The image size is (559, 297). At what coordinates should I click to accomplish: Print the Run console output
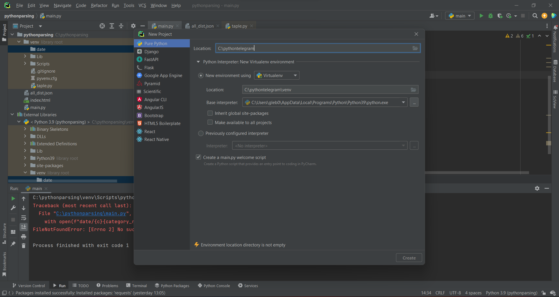24,237
